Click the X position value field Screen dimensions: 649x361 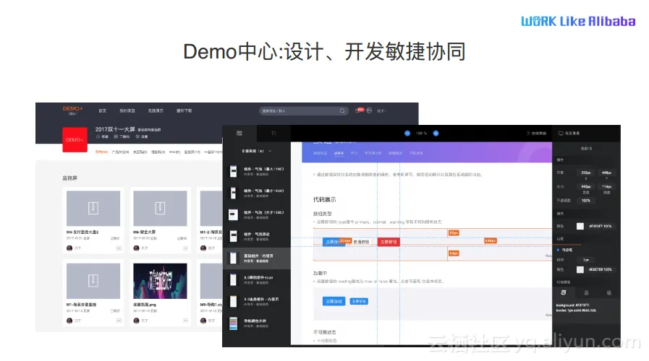(x=585, y=173)
